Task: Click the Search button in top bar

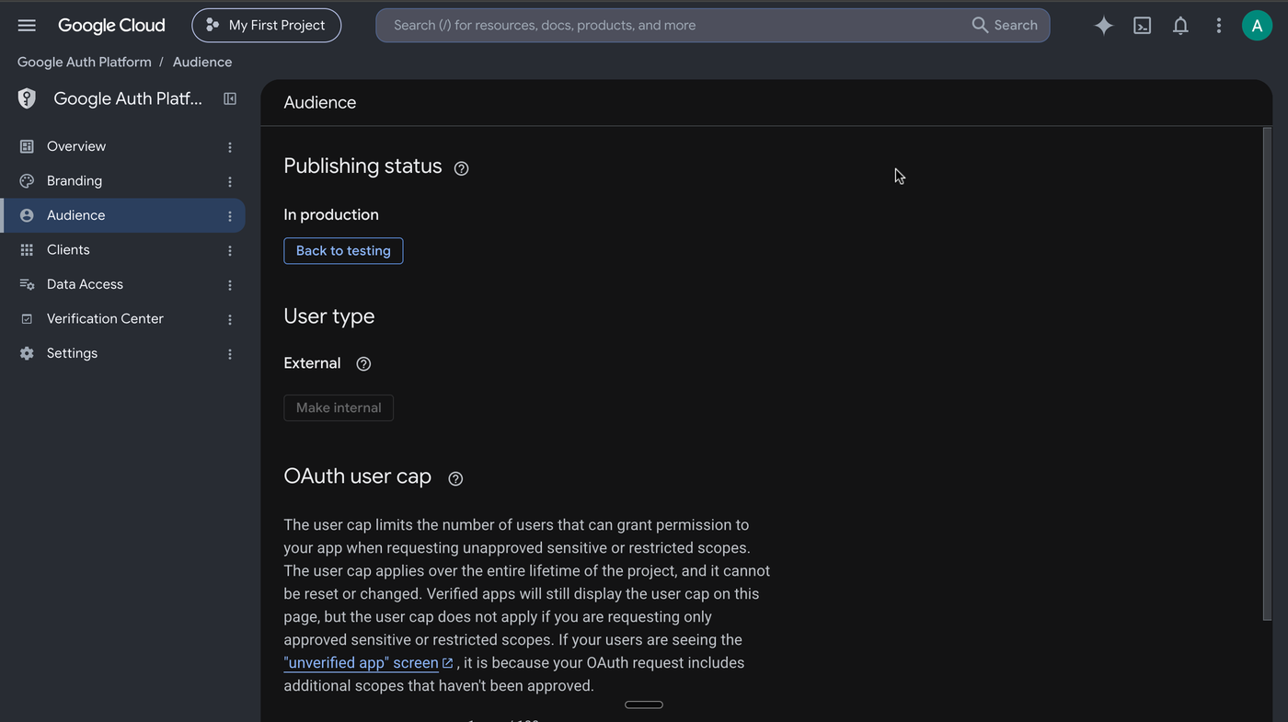Action: (1005, 26)
